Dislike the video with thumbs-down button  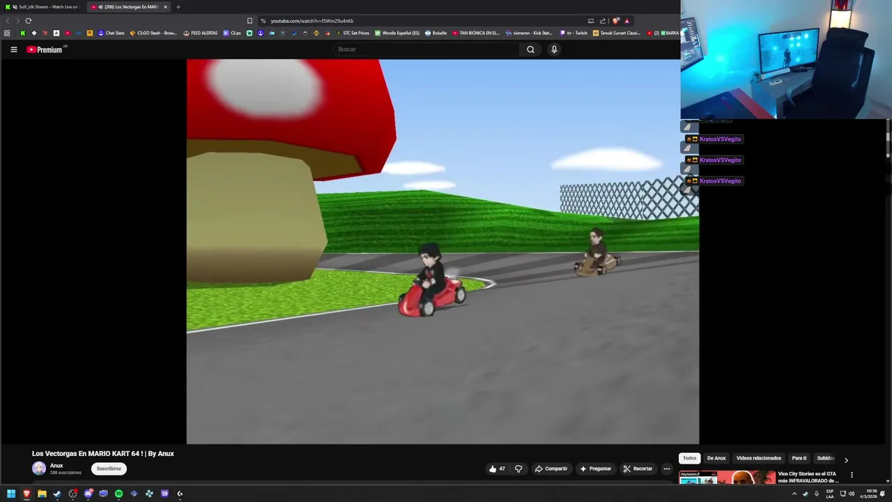[518, 469]
